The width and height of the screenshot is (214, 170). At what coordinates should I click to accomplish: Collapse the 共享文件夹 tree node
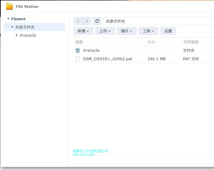(x=12, y=27)
